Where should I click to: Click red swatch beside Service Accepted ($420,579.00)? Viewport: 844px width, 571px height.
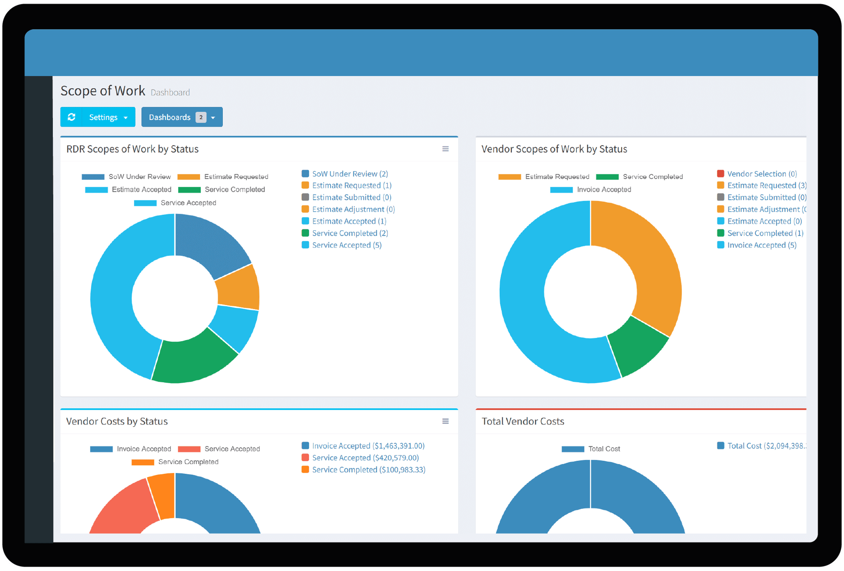tap(305, 457)
